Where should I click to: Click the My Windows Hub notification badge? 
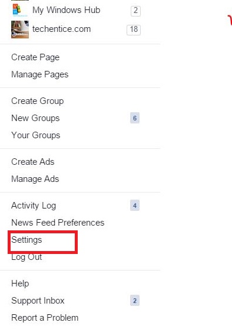[x=135, y=11]
